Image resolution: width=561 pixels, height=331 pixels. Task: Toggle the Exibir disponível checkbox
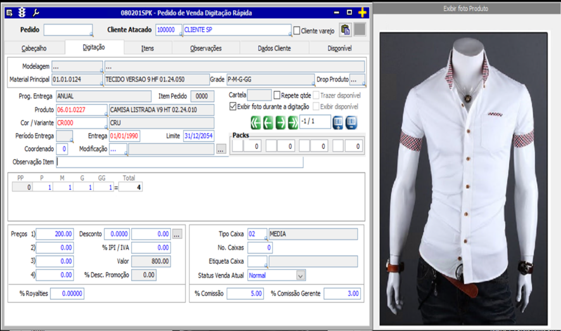tap(316, 107)
